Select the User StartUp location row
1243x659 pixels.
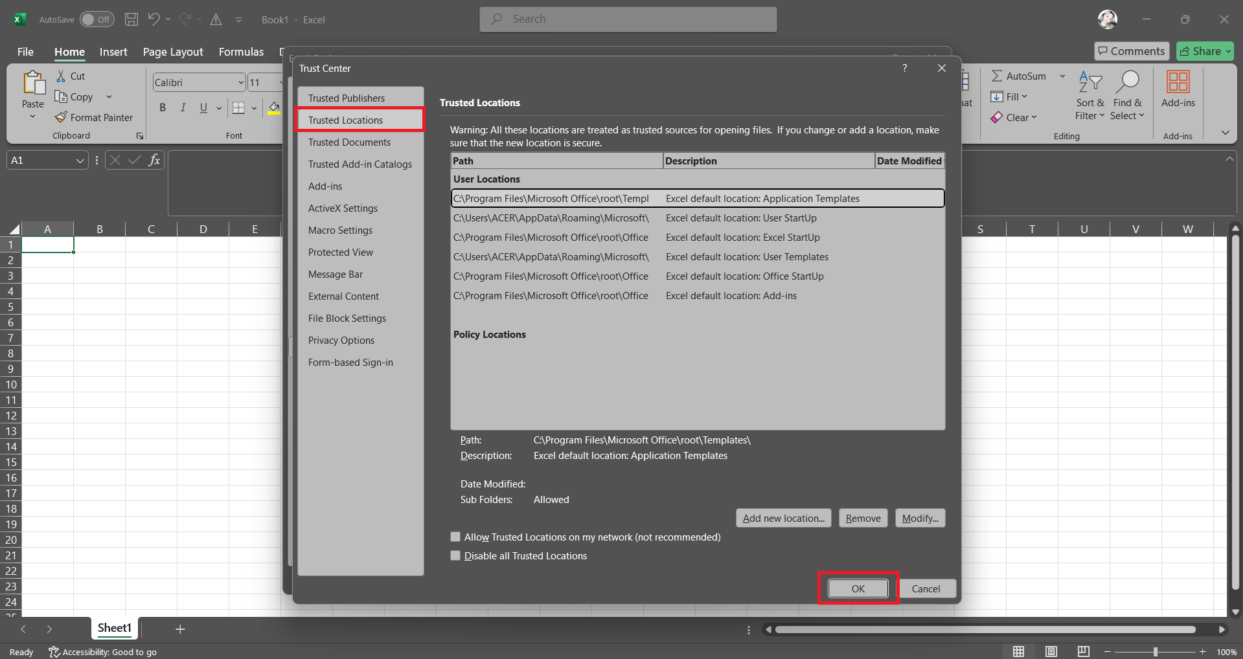coord(698,218)
